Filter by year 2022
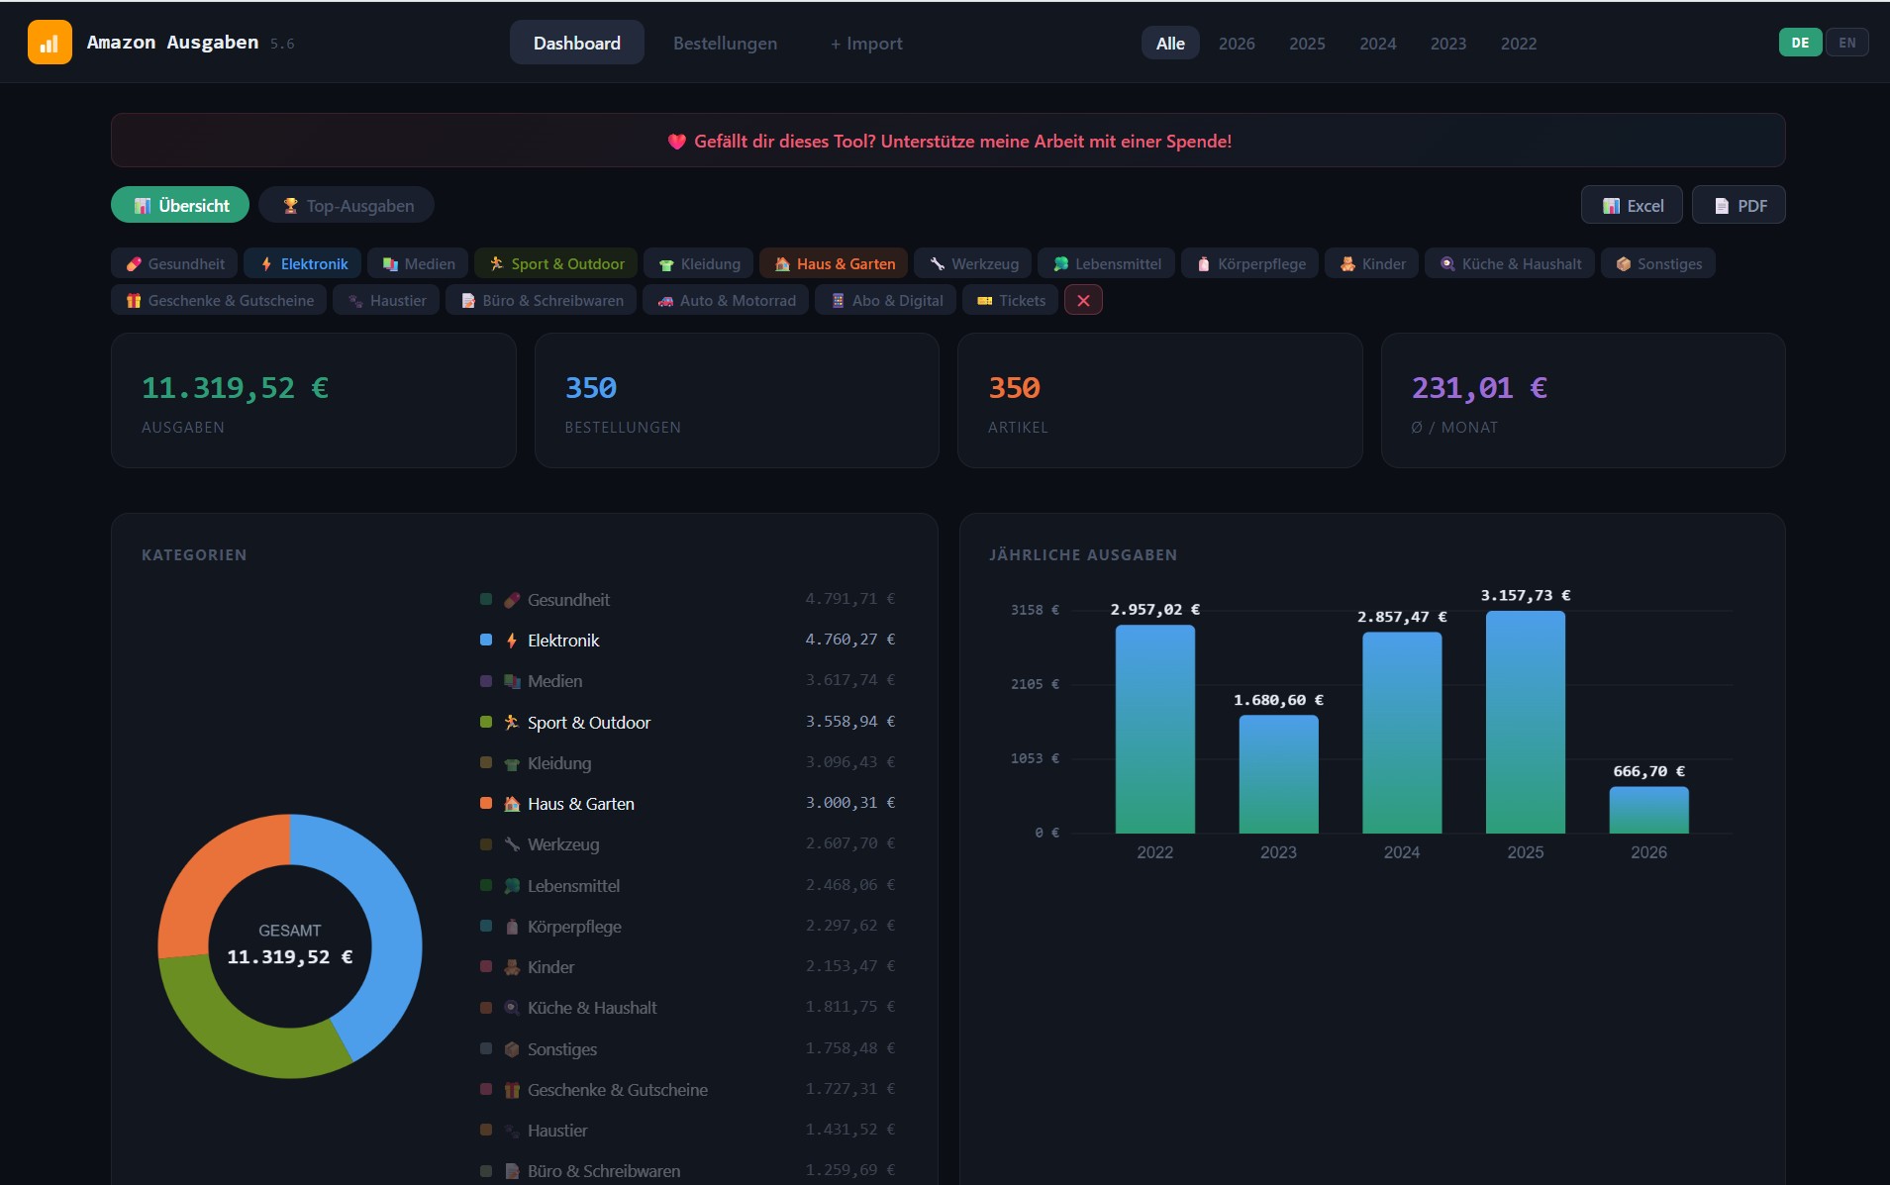 1518,43
